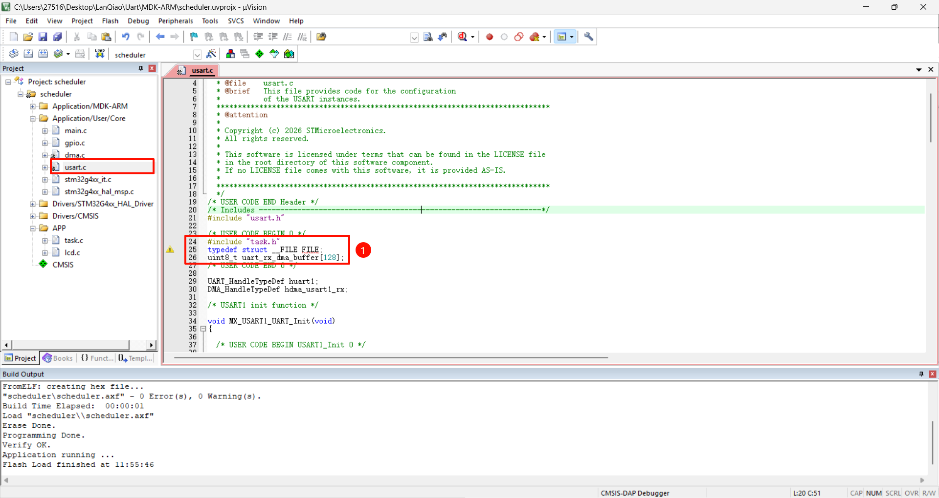This screenshot has height=498, width=939.
Task: Open Select Software Packs icon
Action: point(274,54)
